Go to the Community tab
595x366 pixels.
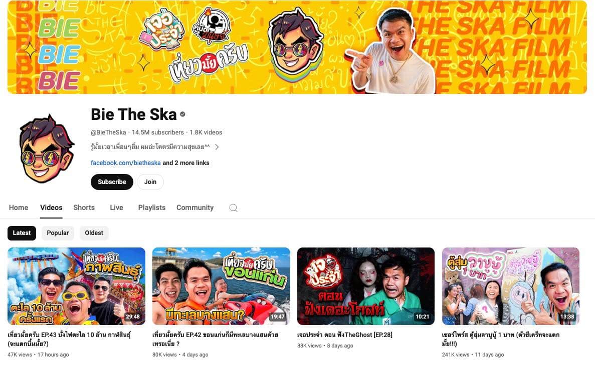(195, 207)
